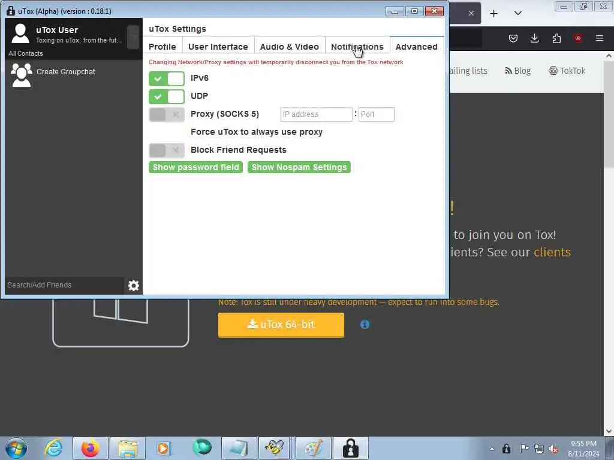Open the Windows Start orb
Viewport: 614px width, 460px height.
tap(16, 448)
